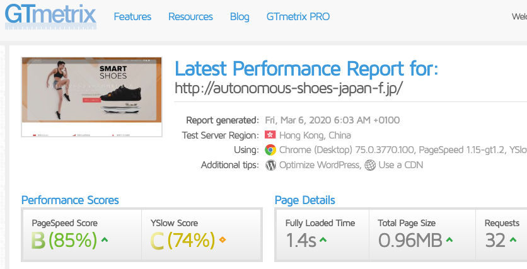Open the Resources menu
The image size is (527, 269).
tap(190, 16)
